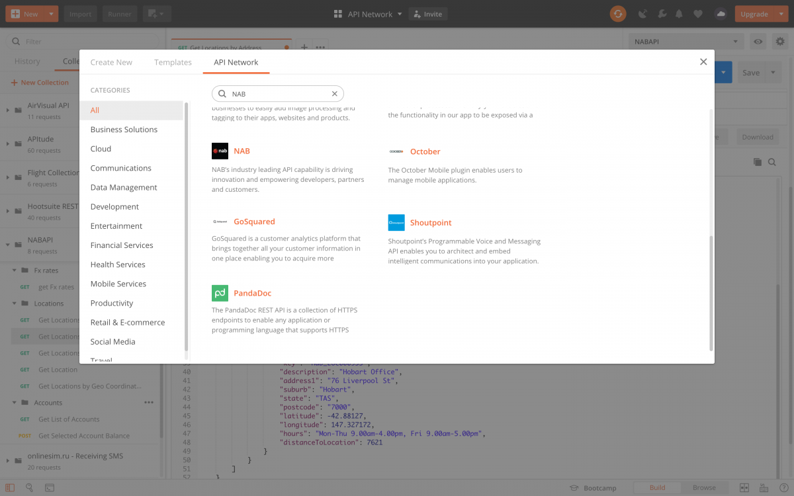This screenshot has width=794, height=496.
Task: Toggle sidebar icon in status bar
Action: click(10, 487)
